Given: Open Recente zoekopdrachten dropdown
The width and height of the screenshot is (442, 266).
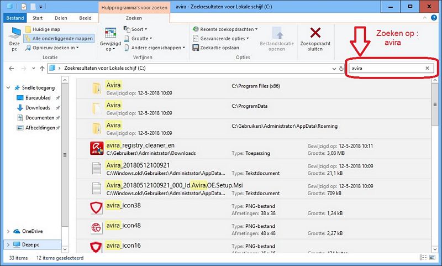Looking at the screenshot, I should [x=225, y=29].
